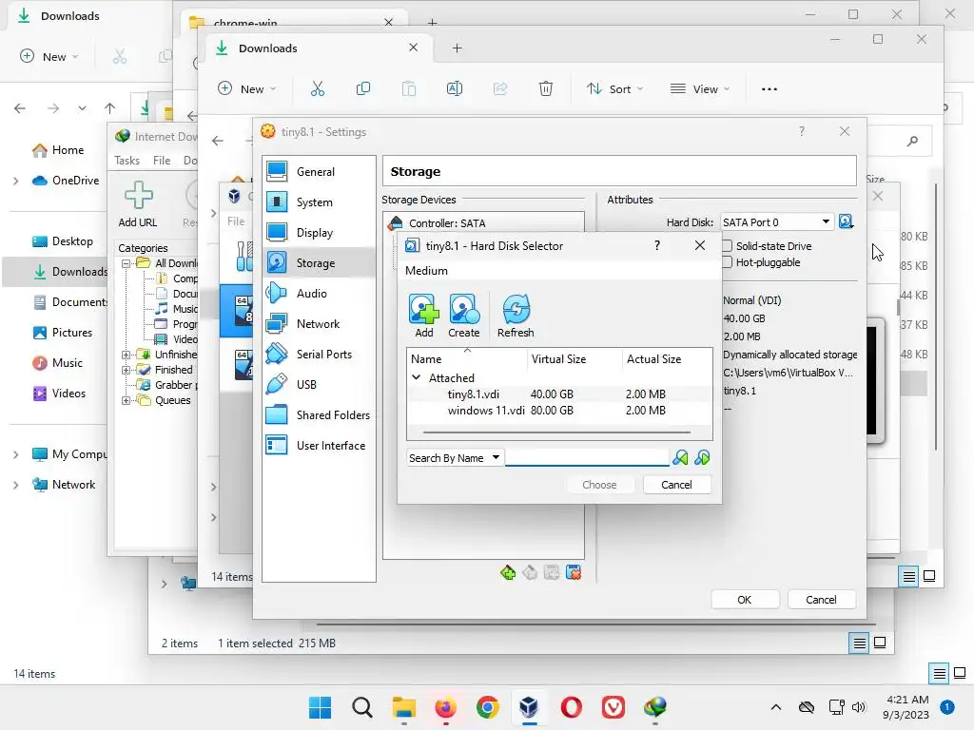Open Pictures folder in navigation pane
This screenshot has height=730, width=974.
point(62,332)
